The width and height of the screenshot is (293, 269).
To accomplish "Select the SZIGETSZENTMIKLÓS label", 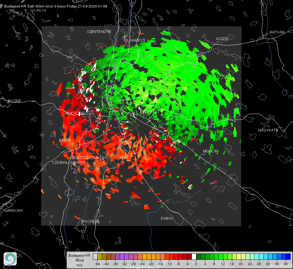I will pyautogui.click(x=88, y=158).
